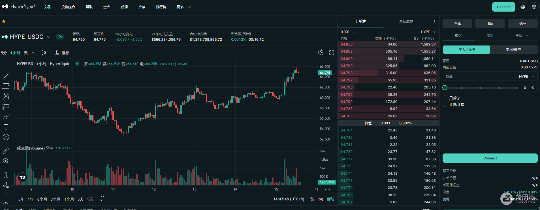The image size is (540, 210).
Task: Switch to 最新成交 recent trades tab
Action: click(406, 21)
